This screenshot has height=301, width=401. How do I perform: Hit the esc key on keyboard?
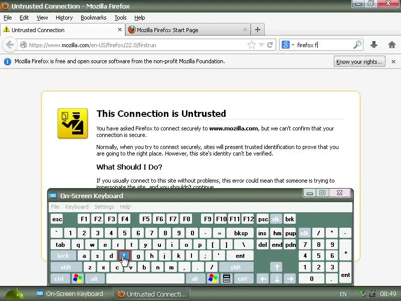pos(57,219)
